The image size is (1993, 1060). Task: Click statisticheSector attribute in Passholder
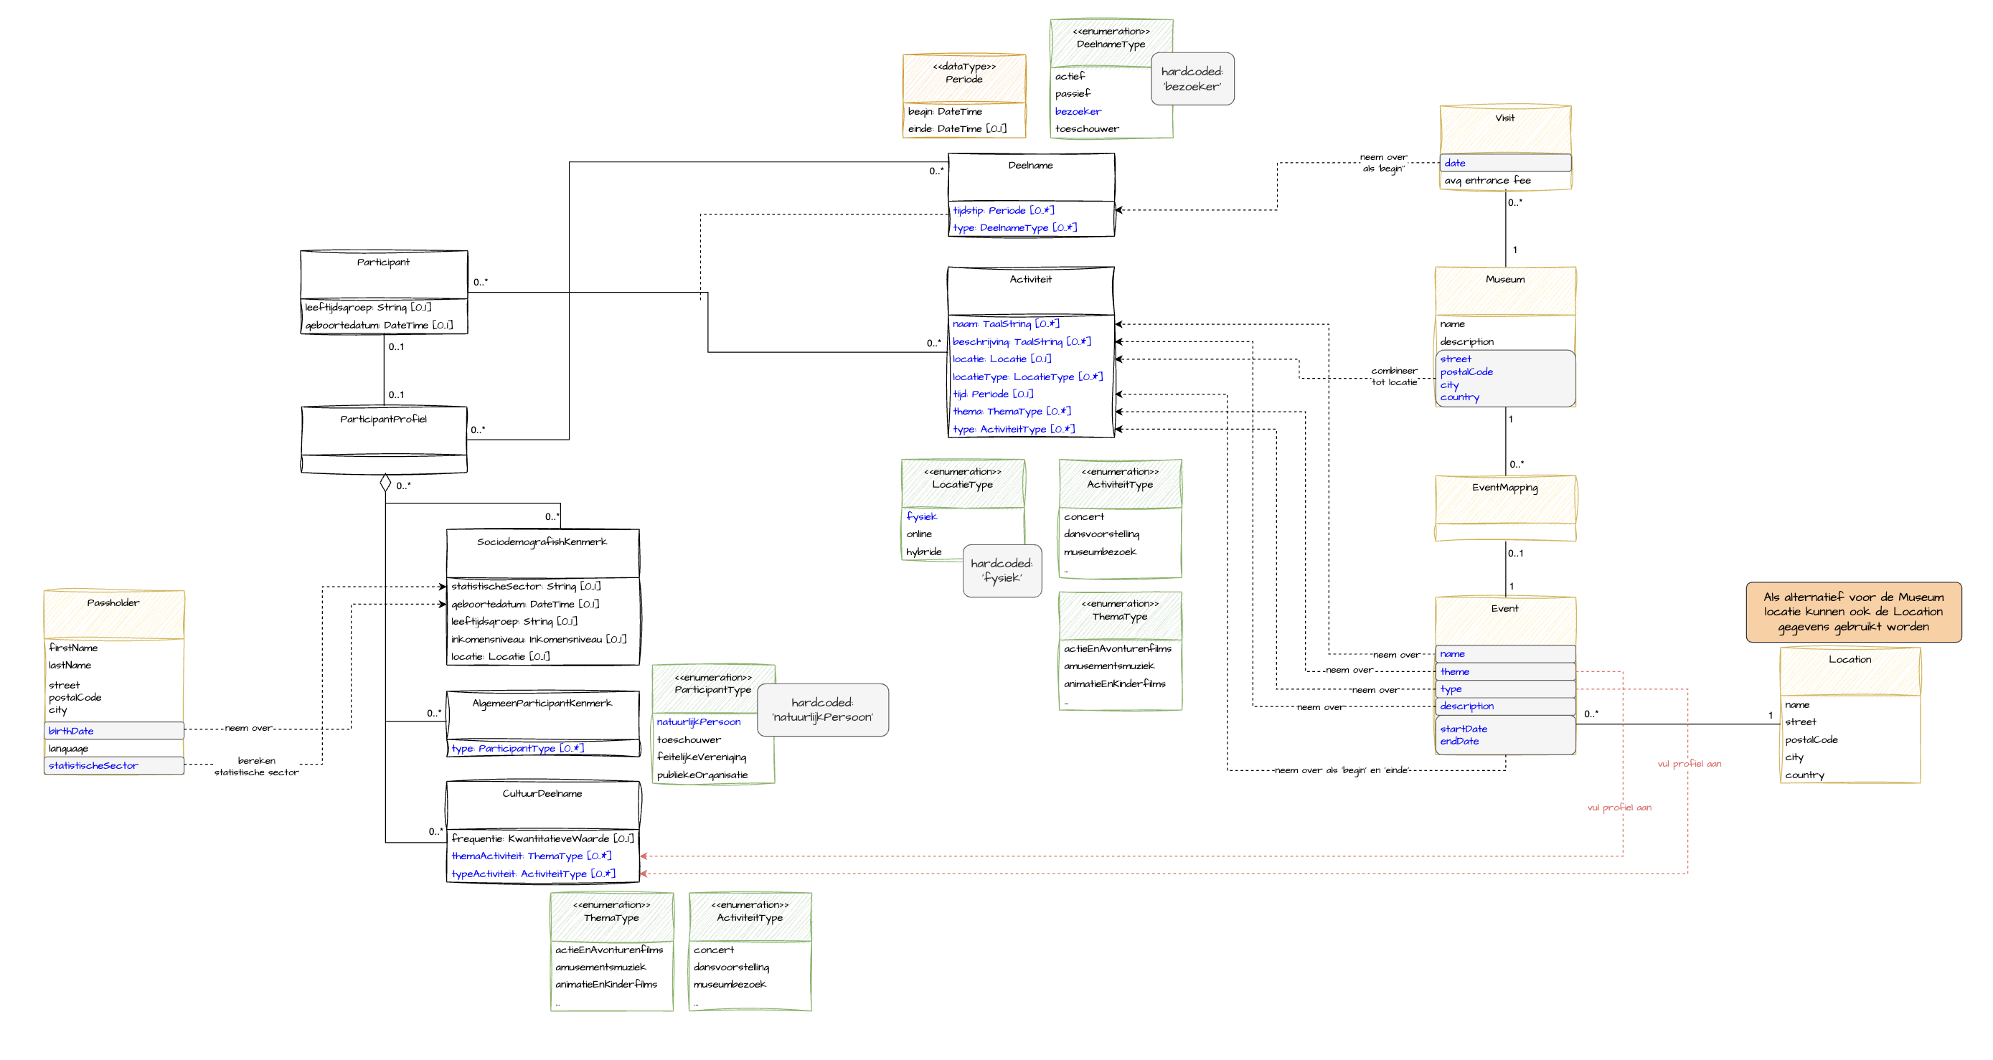pyautogui.click(x=93, y=765)
